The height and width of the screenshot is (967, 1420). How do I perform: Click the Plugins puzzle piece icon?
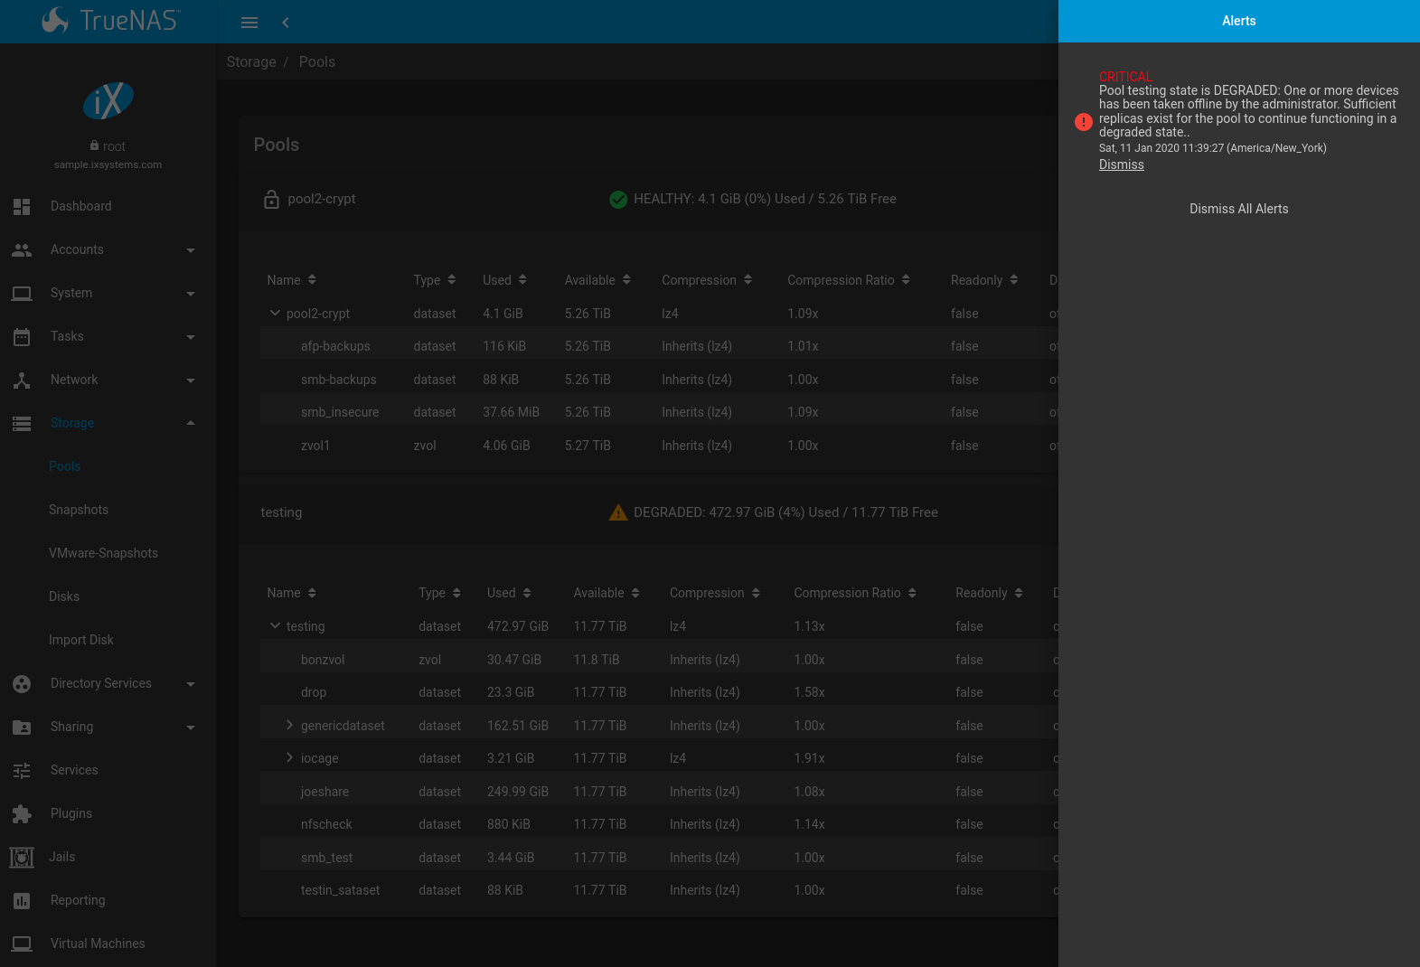(22, 813)
